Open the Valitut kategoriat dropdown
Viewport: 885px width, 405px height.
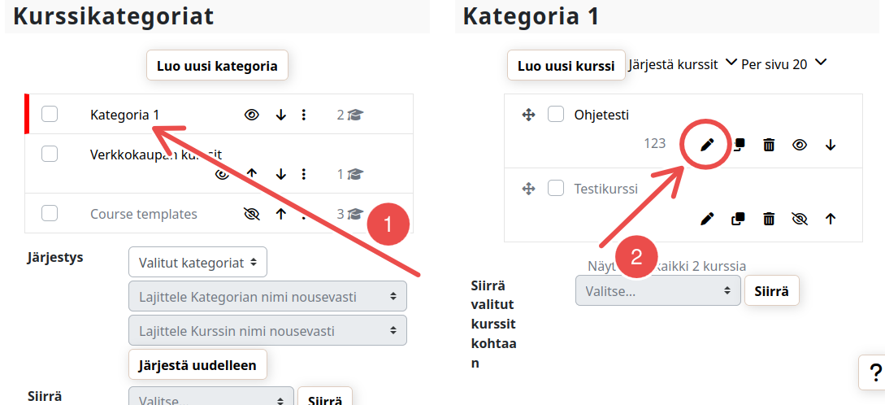pyautogui.click(x=197, y=263)
